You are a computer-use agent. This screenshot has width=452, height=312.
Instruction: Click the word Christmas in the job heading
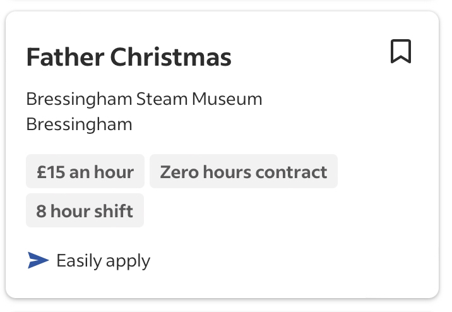coord(170,57)
